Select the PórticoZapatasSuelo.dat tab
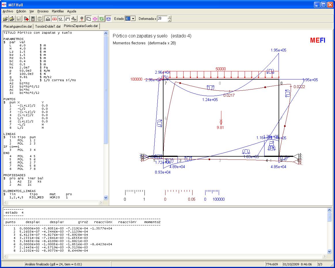This screenshot has width=335, height=268. 81,26
